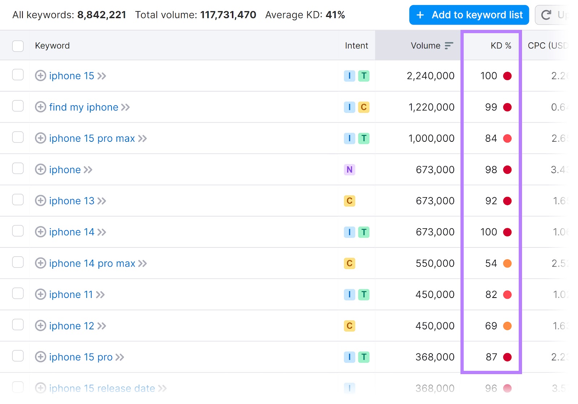Check the checkbox for iphone 14
This screenshot has height=404, width=578.
[18, 231]
